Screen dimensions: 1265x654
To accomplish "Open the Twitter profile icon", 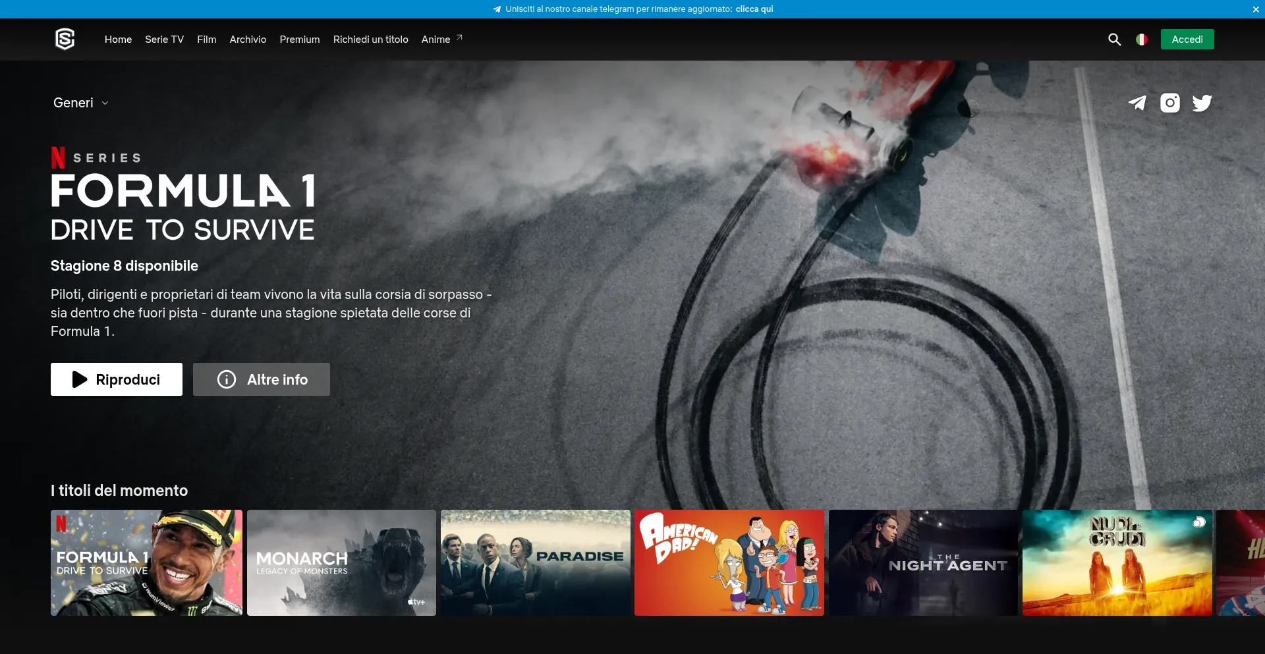I will (1202, 103).
